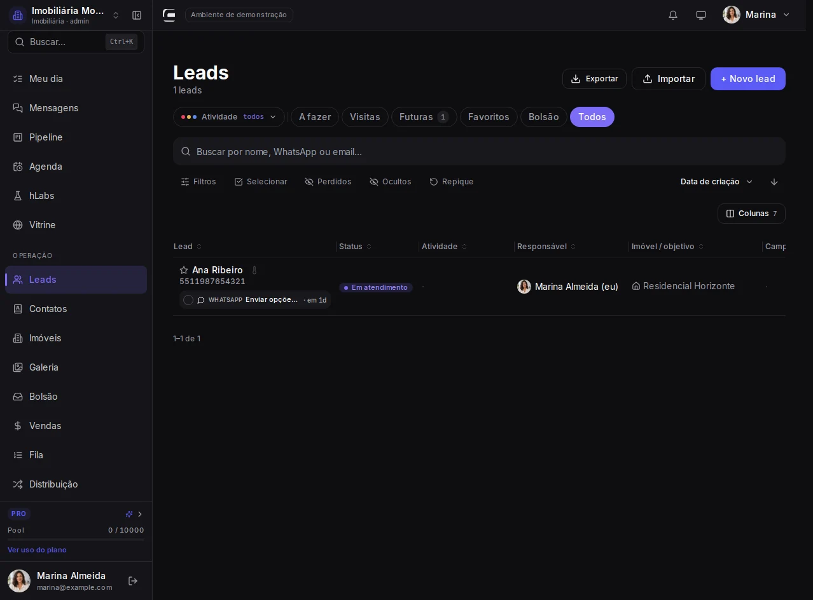Open the Data de criação sort dropdown
The height and width of the screenshot is (600, 813).
pos(717,182)
